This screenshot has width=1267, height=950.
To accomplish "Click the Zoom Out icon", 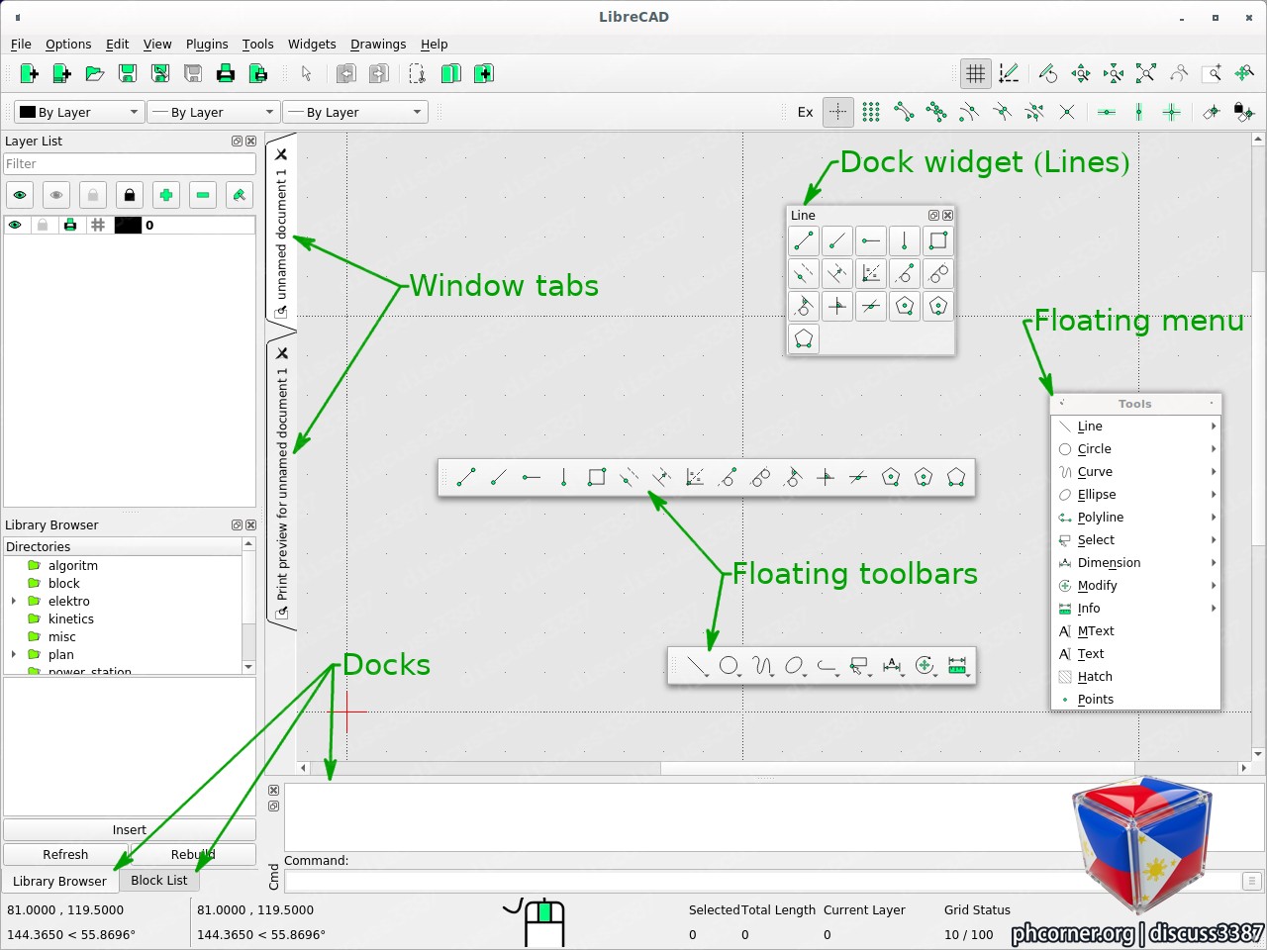I will click(x=1114, y=73).
